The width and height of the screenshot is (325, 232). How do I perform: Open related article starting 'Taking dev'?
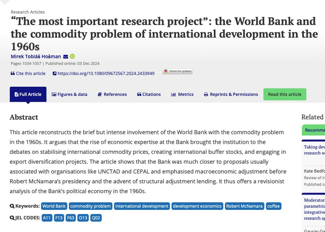coord(314,150)
